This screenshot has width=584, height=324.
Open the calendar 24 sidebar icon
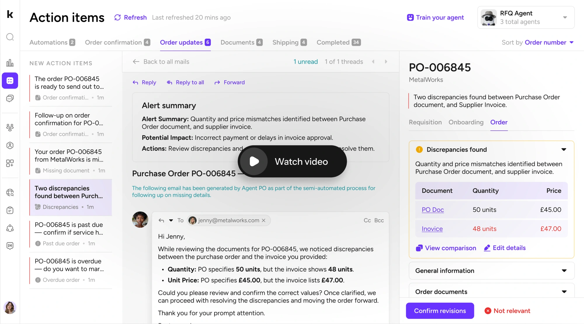[x=10, y=246]
